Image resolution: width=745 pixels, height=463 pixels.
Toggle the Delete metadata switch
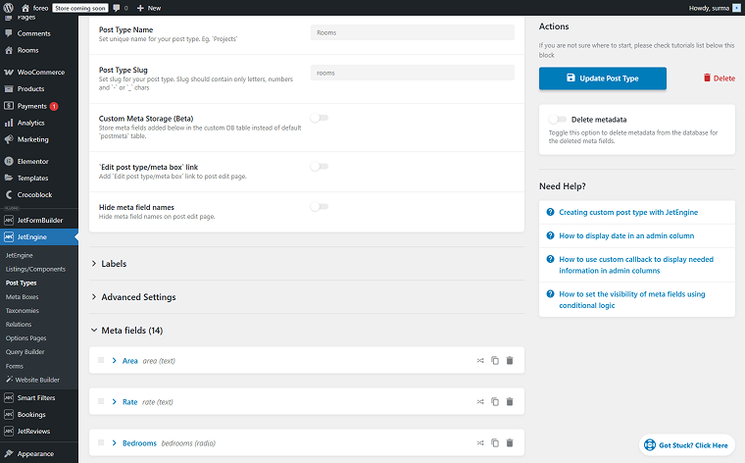[x=558, y=120]
